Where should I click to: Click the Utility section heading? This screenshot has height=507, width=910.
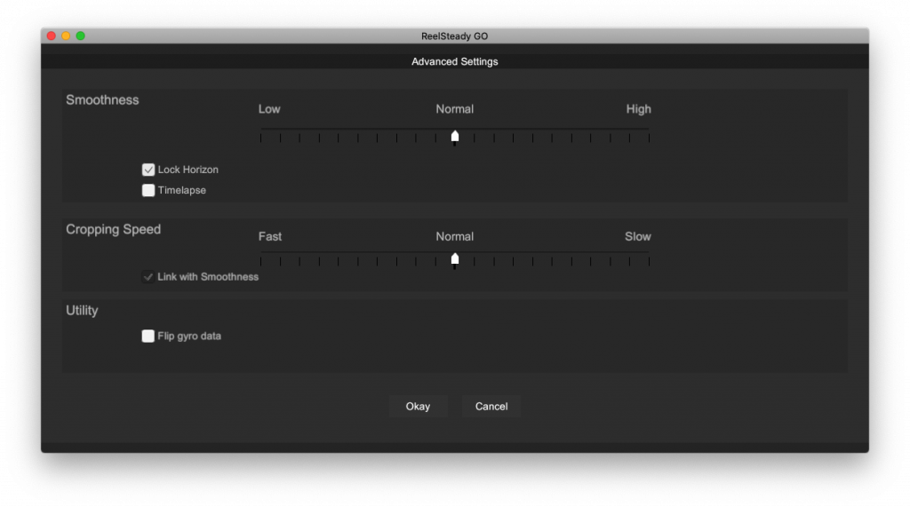pos(82,311)
